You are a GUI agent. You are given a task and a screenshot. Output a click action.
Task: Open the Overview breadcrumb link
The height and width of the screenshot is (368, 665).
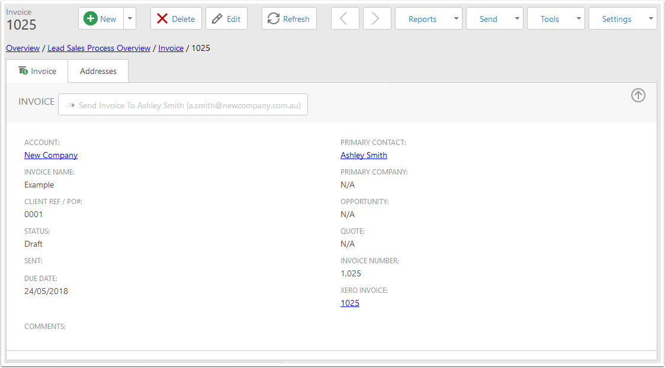click(23, 49)
